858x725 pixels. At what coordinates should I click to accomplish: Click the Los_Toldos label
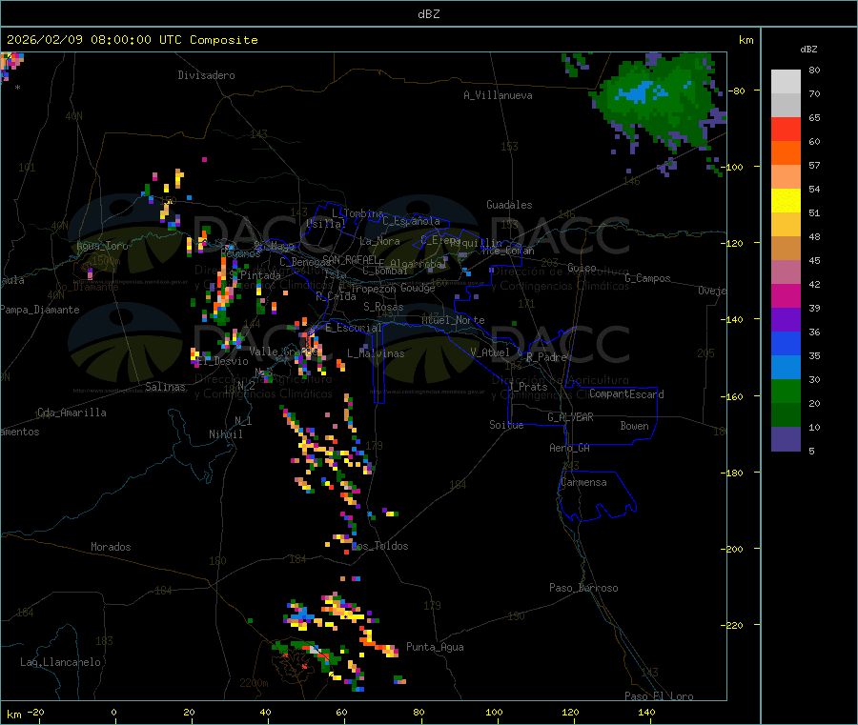click(381, 546)
